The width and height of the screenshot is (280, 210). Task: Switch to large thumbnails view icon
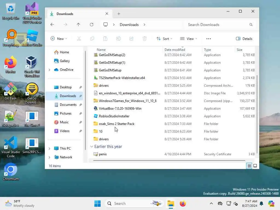pos(255,166)
